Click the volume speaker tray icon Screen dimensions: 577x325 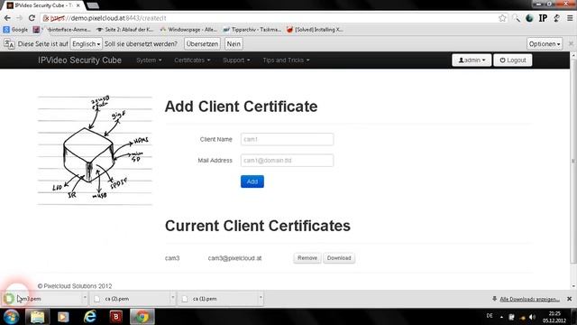(x=532, y=317)
